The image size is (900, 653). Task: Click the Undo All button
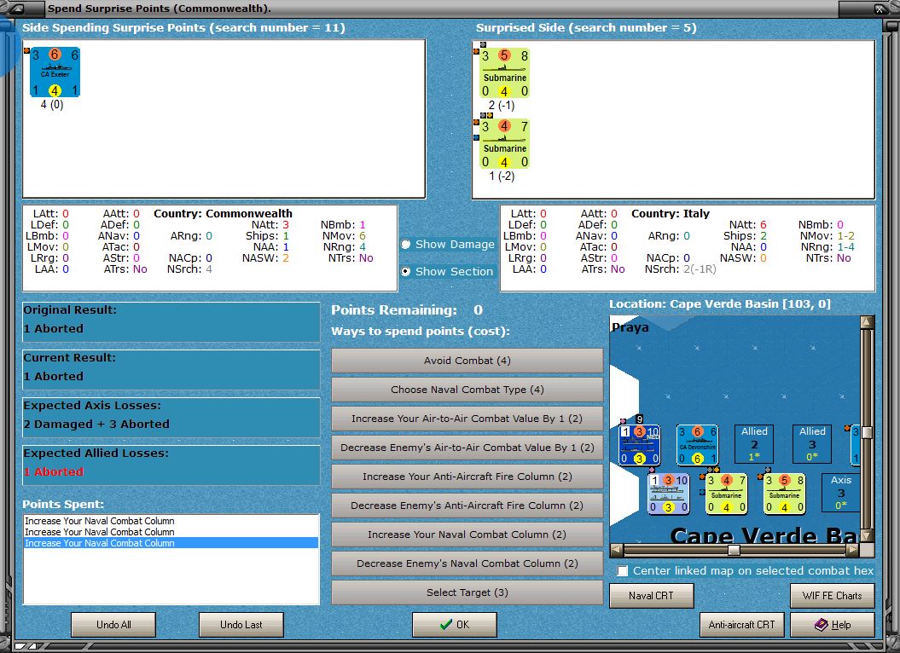click(113, 624)
